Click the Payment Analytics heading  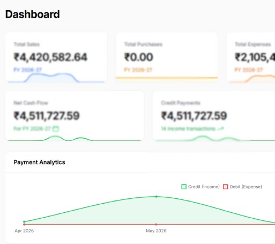pyautogui.click(x=39, y=162)
